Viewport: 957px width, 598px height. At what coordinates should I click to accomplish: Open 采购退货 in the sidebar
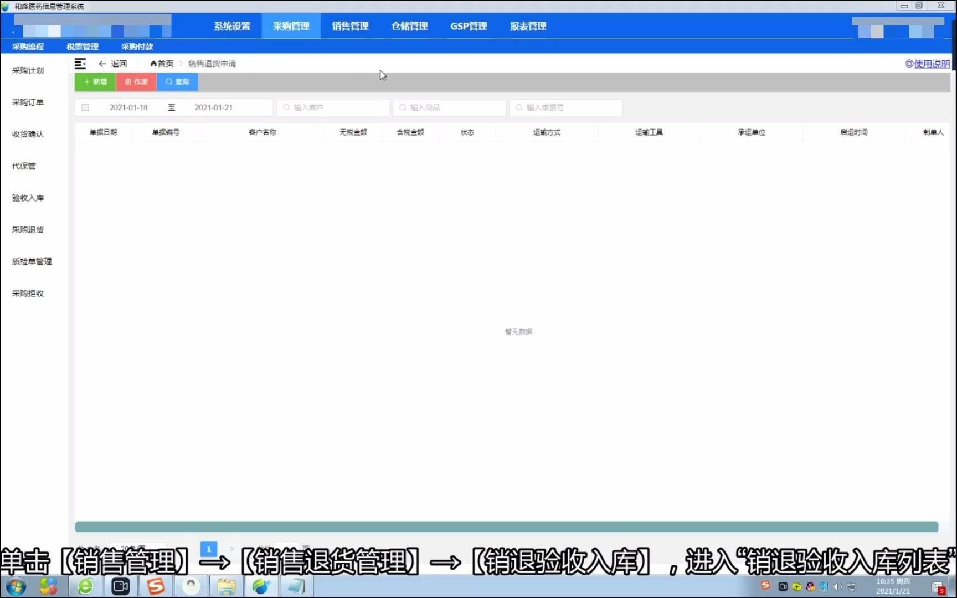(x=28, y=230)
